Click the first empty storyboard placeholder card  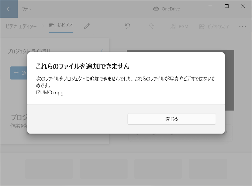[49, 169]
